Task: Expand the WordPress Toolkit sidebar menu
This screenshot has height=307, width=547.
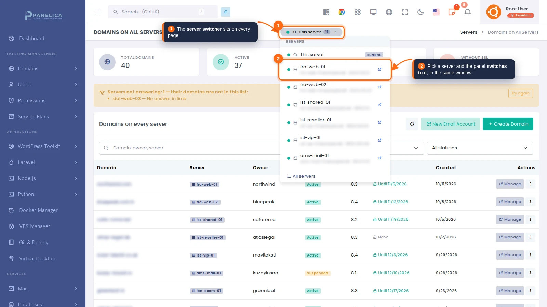Action: point(43,146)
